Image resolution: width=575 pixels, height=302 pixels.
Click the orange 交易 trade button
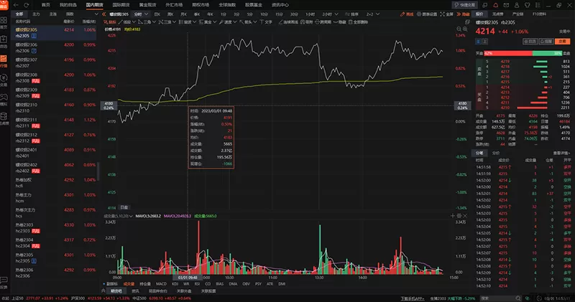562,42
